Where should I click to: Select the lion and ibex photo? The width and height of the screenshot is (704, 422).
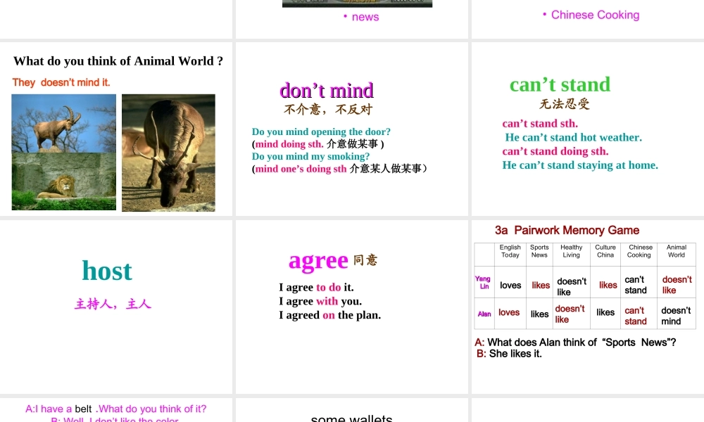coord(63,152)
